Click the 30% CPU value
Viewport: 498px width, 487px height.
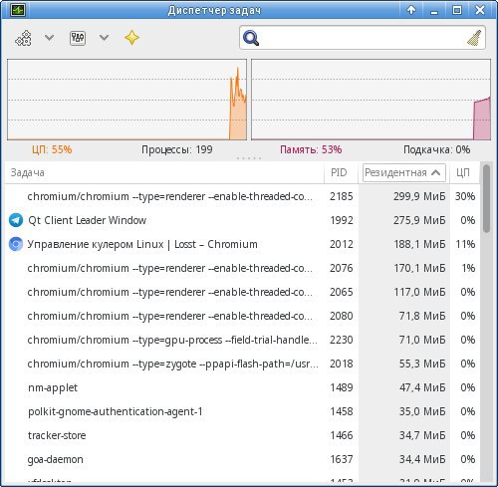tap(465, 196)
